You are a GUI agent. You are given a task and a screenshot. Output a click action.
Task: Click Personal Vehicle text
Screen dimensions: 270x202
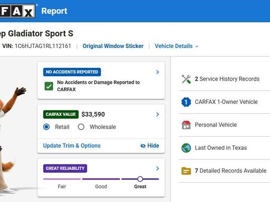tap(216, 125)
